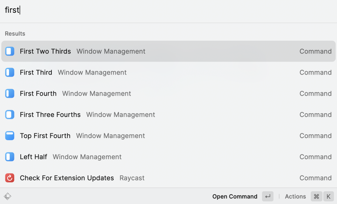This screenshot has width=337, height=204.
Task: Click the First Two Thirds window icon
Action: pyautogui.click(x=10, y=51)
